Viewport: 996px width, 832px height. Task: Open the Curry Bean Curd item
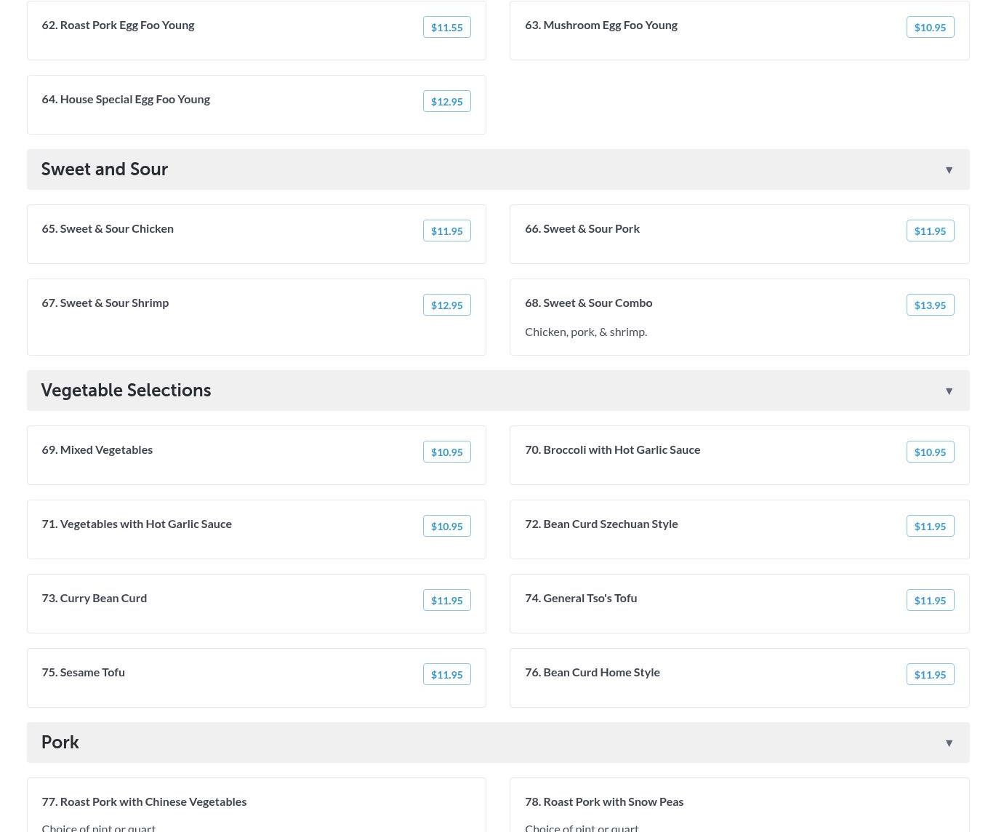click(x=95, y=599)
